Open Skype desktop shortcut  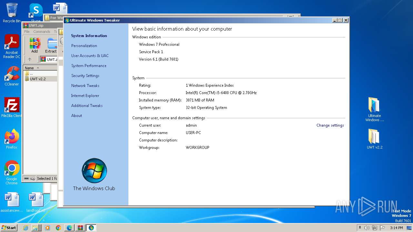point(36,11)
